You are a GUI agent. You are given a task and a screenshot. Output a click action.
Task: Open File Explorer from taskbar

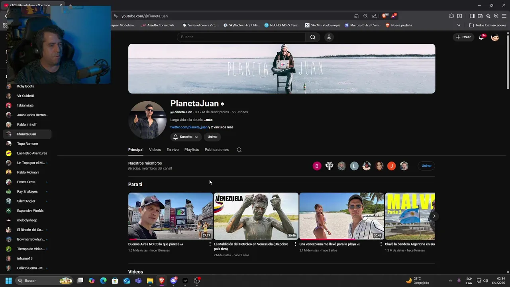pos(150,281)
